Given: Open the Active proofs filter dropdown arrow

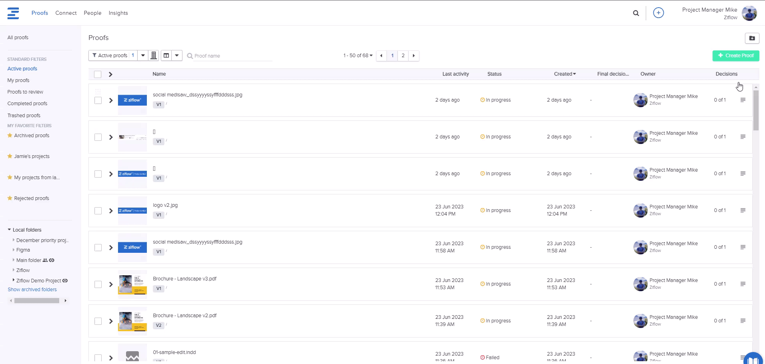Looking at the screenshot, I should pyautogui.click(x=143, y=56).
